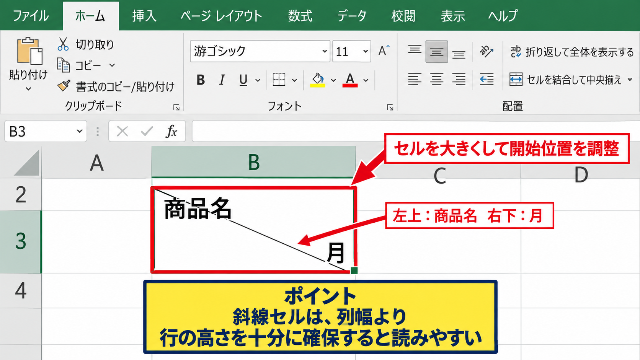Image resolution: width=640 pixels, height=360 pixels.
Task: Expand the fill color dropdown arrow
Action: click(333, 80)
